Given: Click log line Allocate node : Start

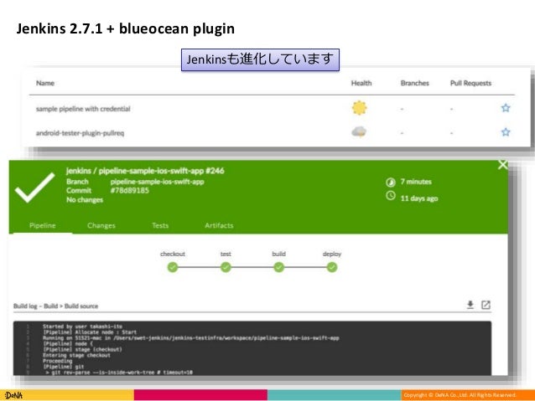Looking at the screenshot, I should 90,332.
